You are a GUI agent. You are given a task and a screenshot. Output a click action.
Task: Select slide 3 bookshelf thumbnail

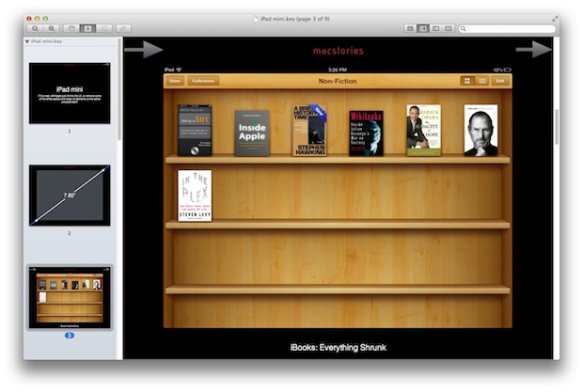pyautogui.click(x=70, y=297)
